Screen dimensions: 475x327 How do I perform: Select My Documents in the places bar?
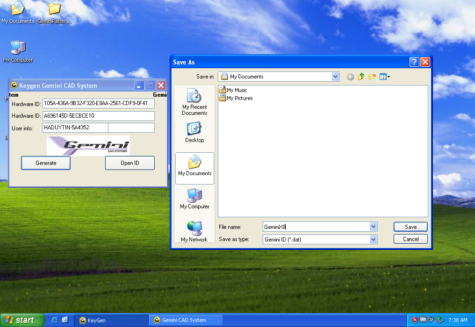tap(194, 168)
